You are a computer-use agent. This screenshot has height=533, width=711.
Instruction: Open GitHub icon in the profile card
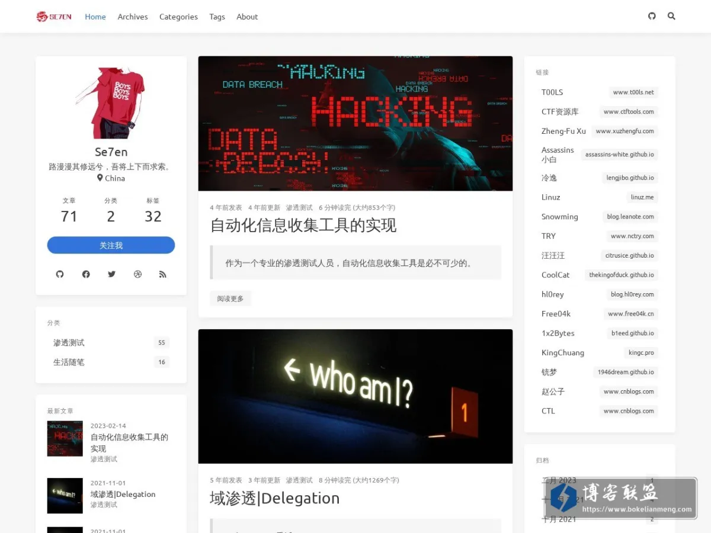[60, 274]
